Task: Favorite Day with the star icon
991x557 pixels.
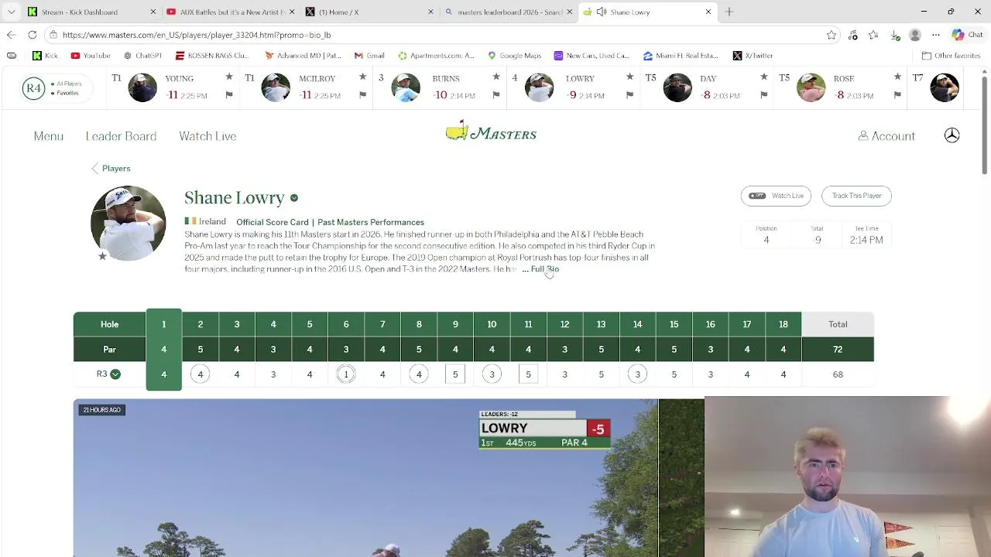Action: click(763, 77)
